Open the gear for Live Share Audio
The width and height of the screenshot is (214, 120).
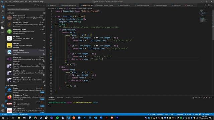(44, 75)
